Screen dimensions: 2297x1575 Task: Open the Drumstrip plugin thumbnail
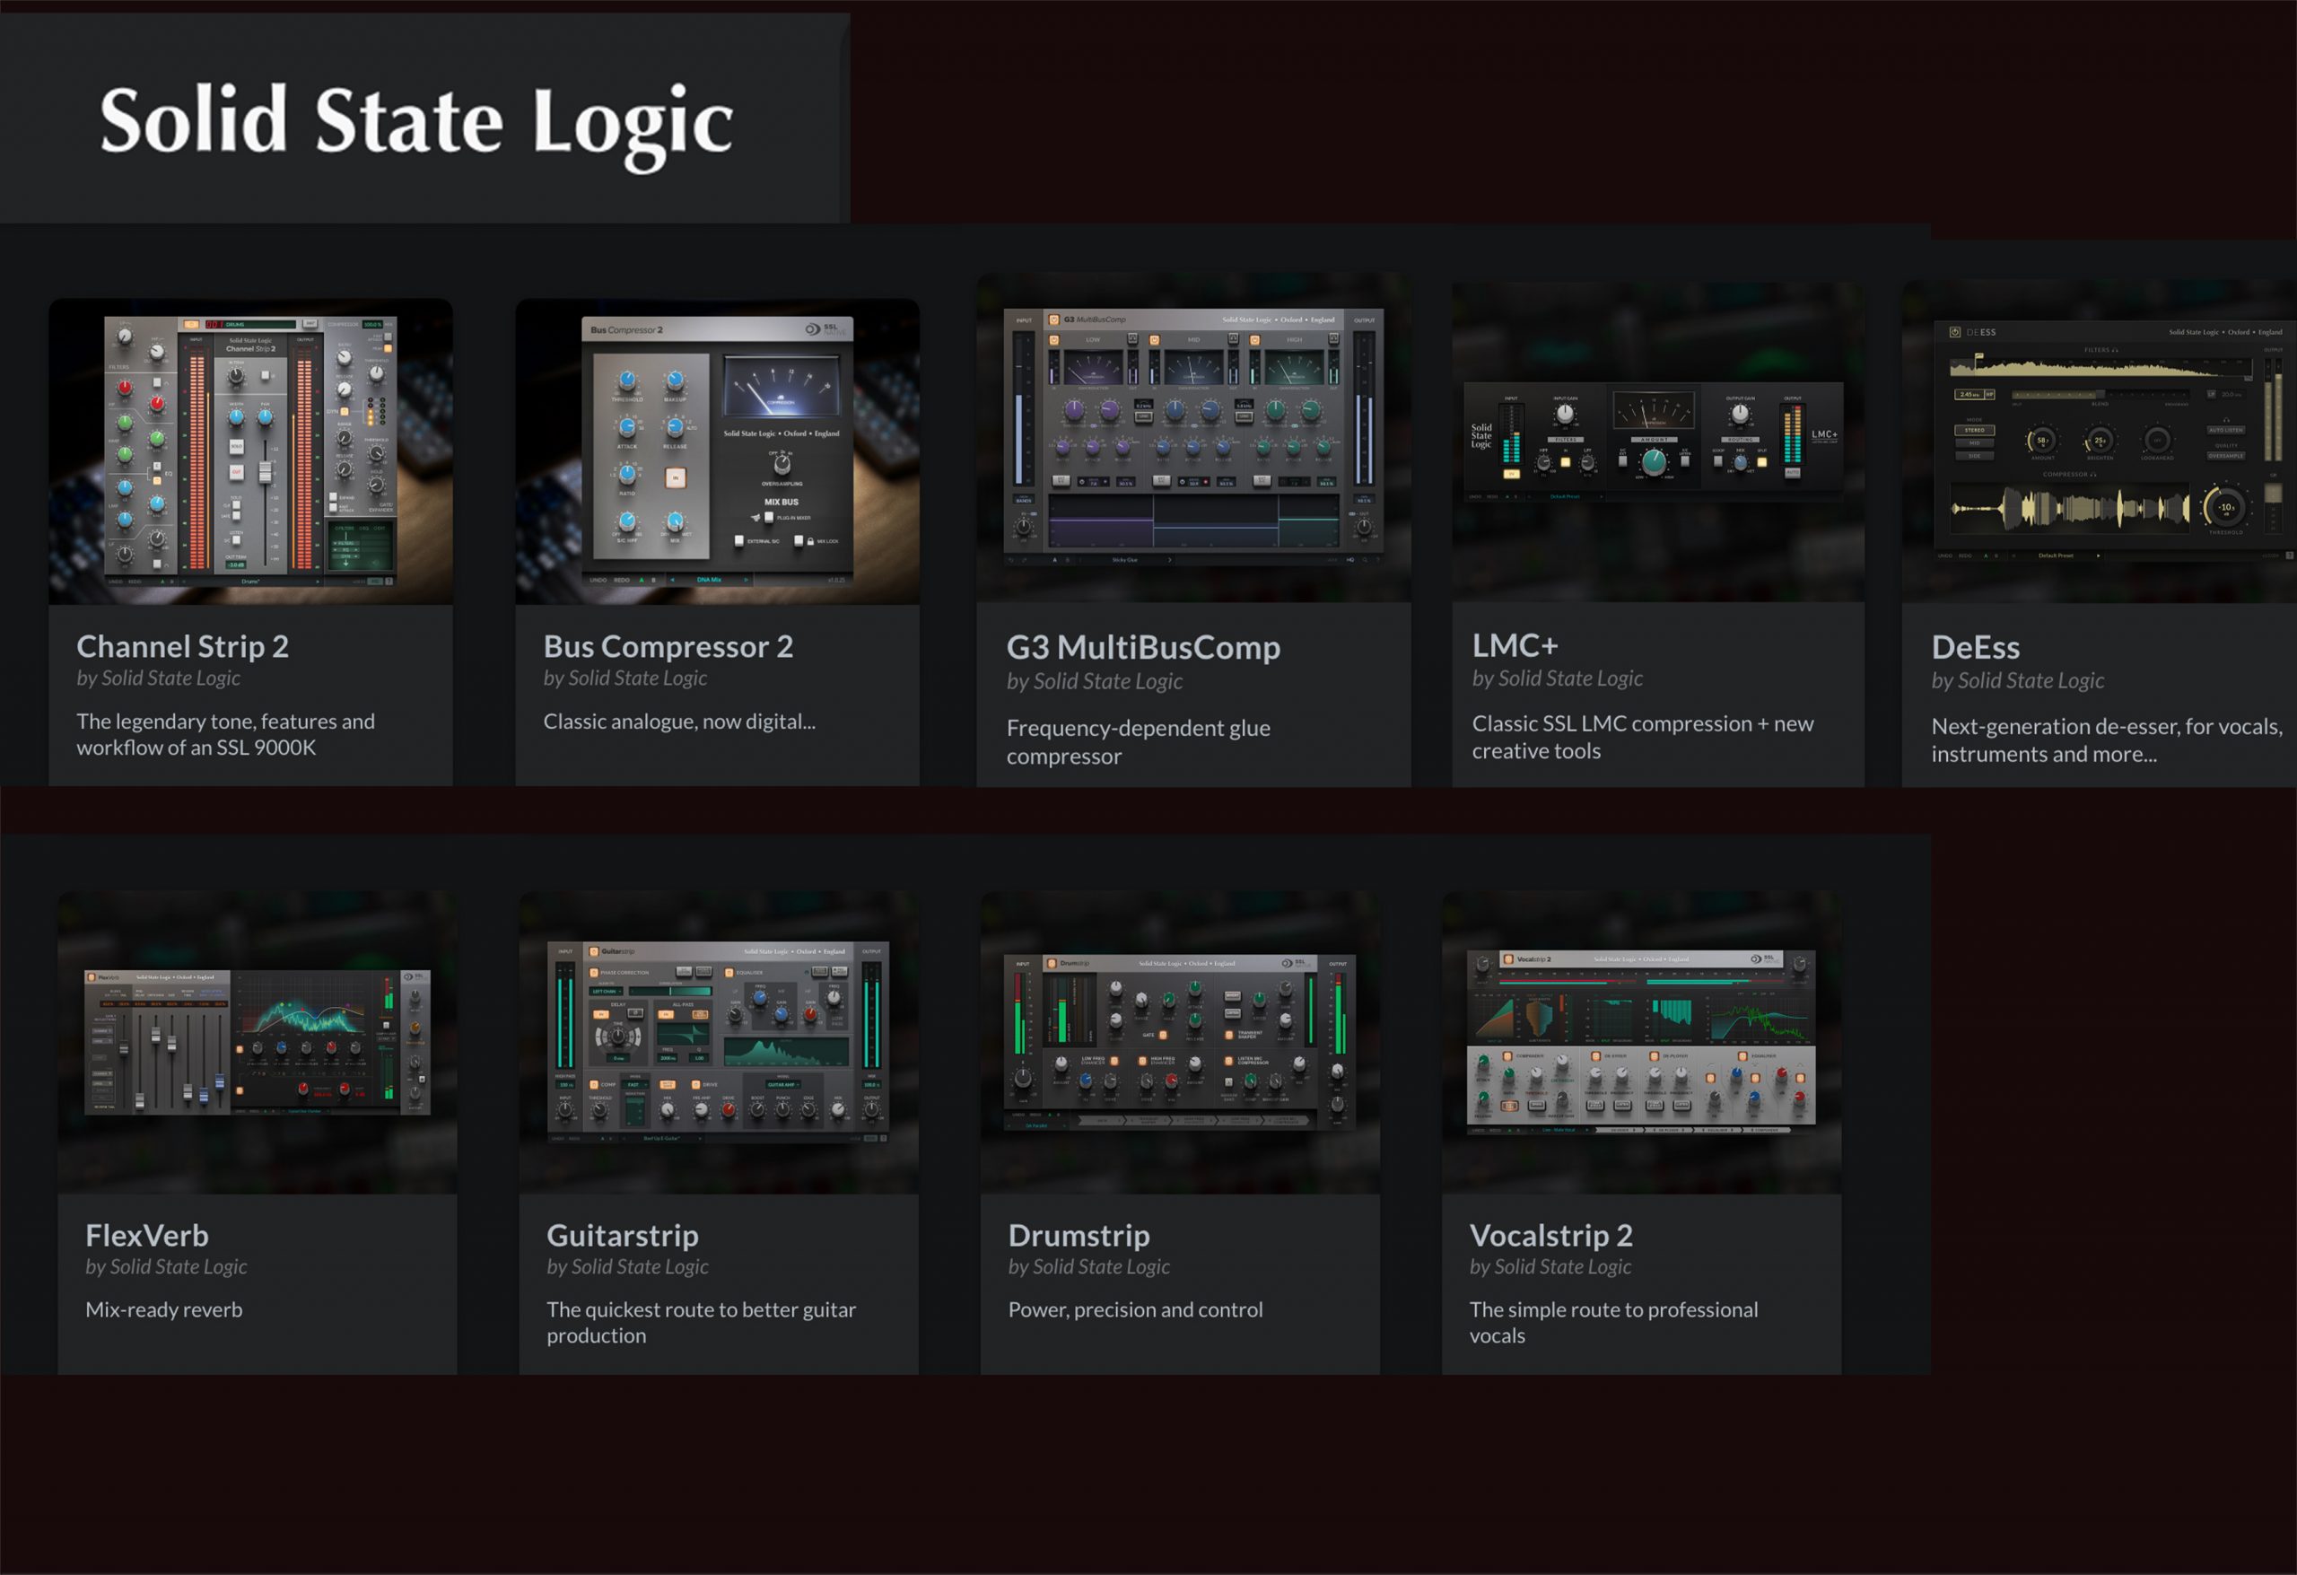tap(1179, 1042)
